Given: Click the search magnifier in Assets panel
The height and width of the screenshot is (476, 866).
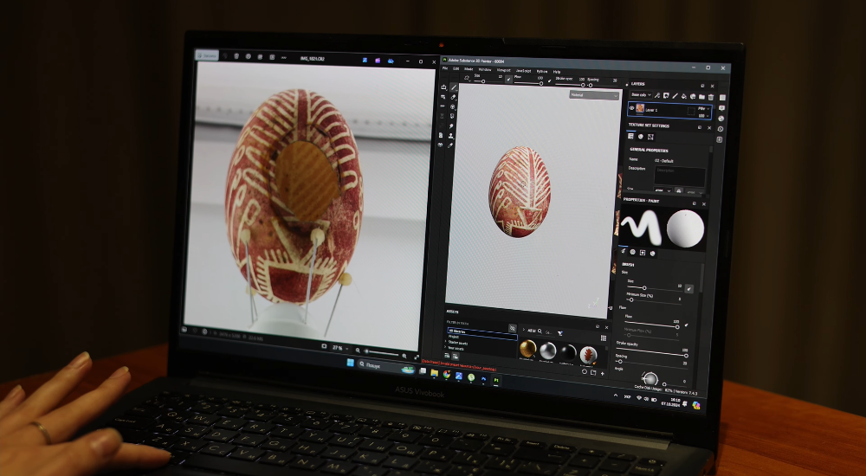Looking at the screenshot, I should 540,331.
